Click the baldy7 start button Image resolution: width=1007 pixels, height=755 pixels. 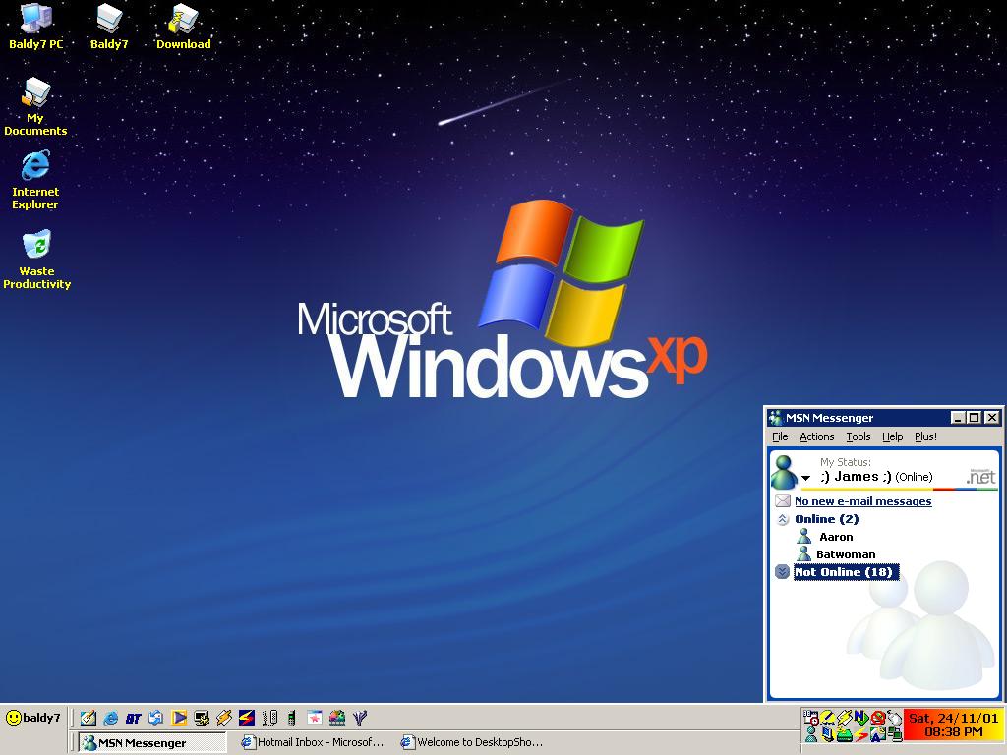click(33, 718)
